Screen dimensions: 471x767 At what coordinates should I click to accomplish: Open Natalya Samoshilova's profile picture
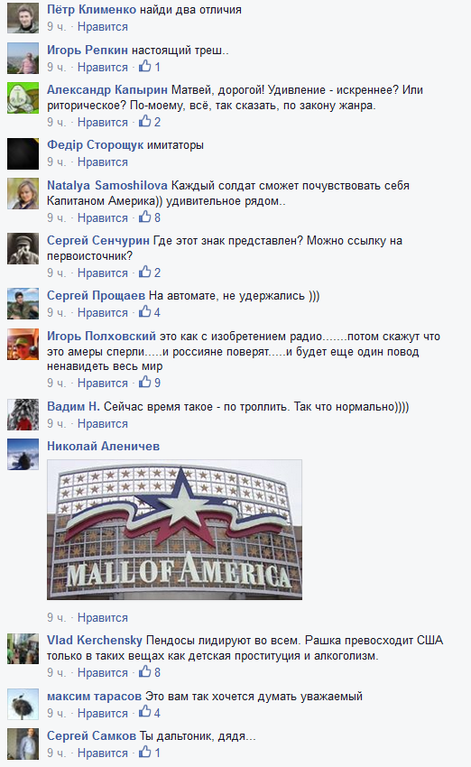pyautogui.click(x=23, y=194)
